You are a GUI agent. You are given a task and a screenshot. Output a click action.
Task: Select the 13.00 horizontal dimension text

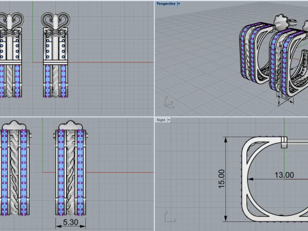[x=284, y=175]
